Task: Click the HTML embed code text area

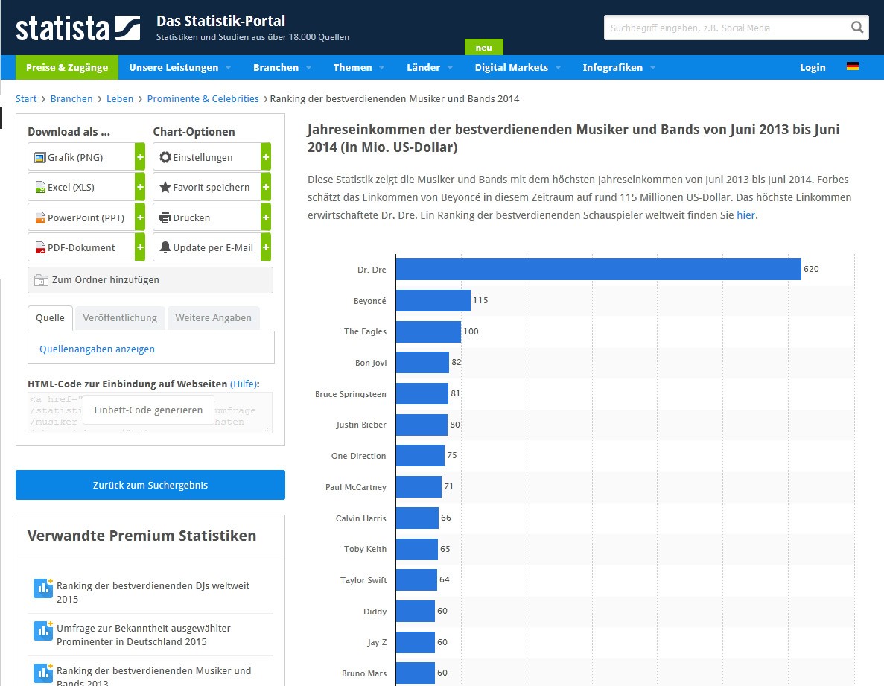Action: (150, 413)
